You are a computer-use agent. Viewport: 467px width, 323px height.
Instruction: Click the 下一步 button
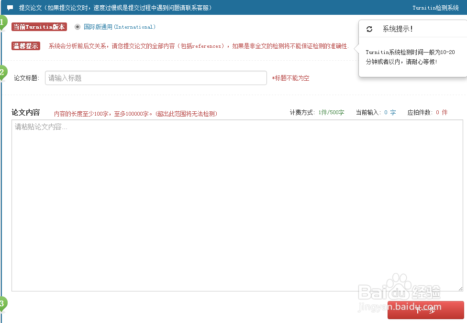tap(426, 310)
